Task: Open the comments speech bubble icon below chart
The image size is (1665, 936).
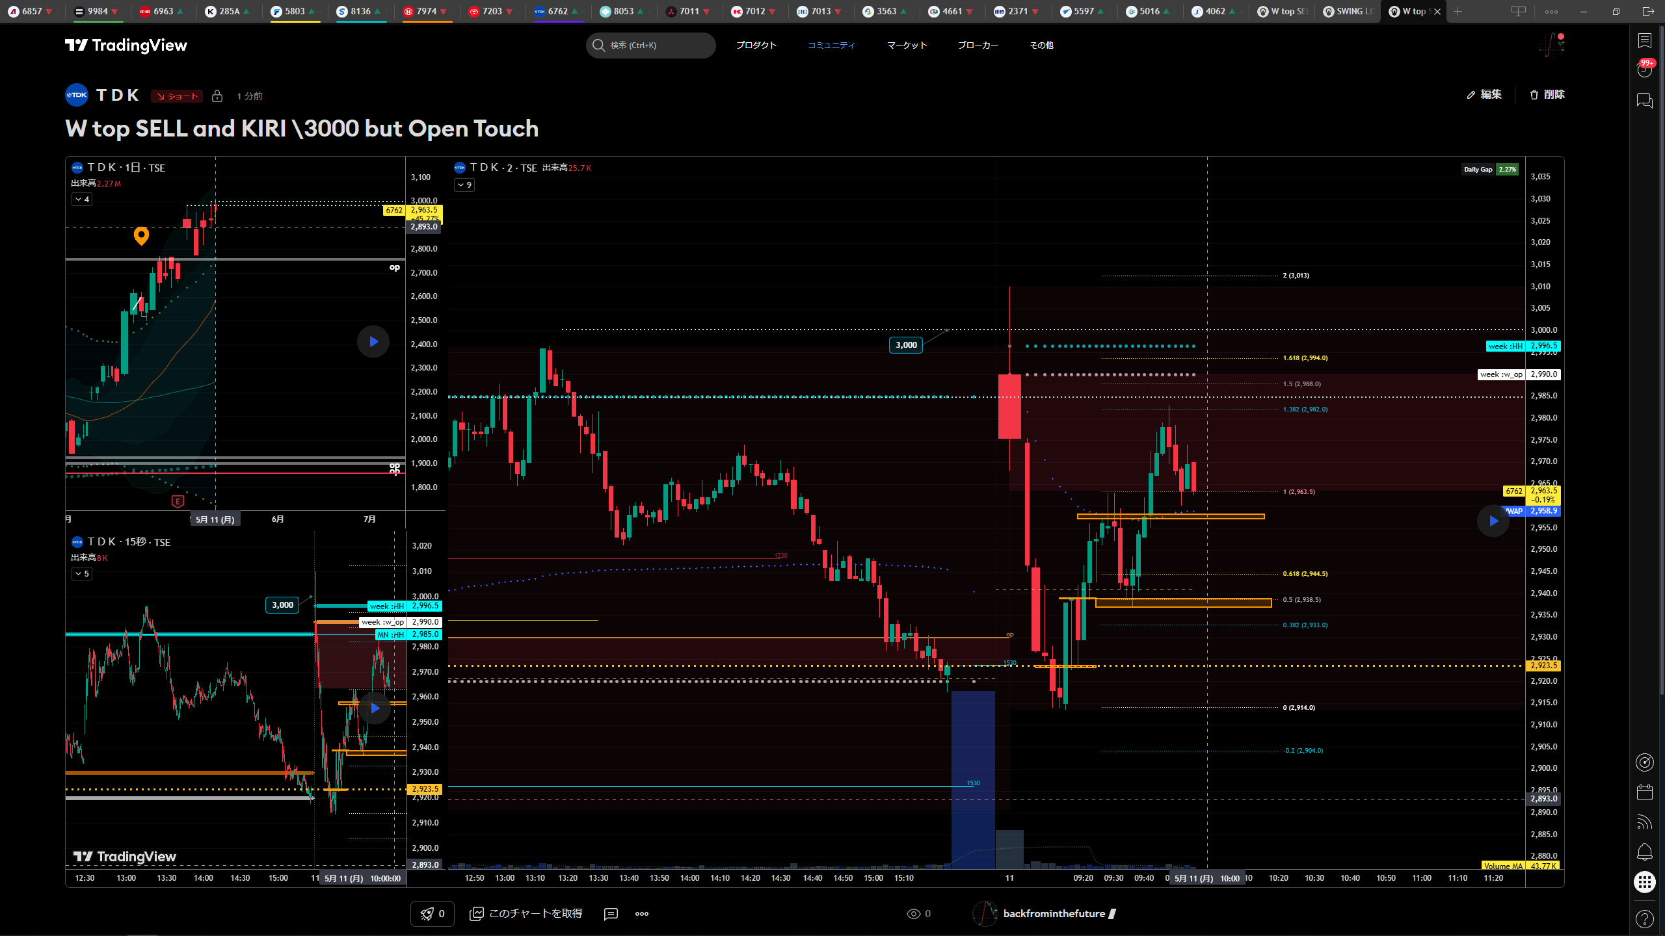Action: (x=611, y=914)
